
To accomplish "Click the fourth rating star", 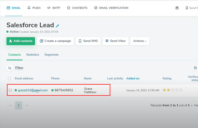I will click(177, 90).
